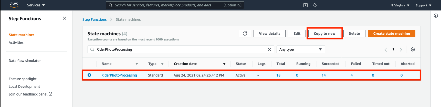Go to next page arrow

click(401, 50)
